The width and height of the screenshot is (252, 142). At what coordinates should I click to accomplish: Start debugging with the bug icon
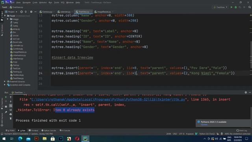pos(235,7)
